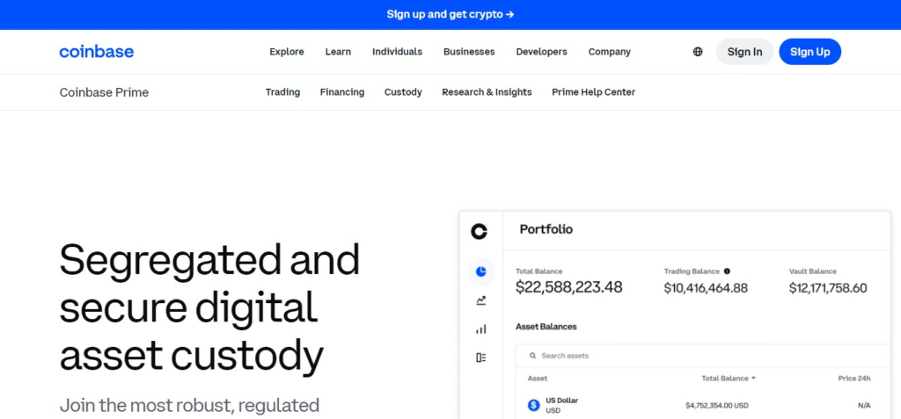Click the N/A price value in the USD row

pos(864,406)
